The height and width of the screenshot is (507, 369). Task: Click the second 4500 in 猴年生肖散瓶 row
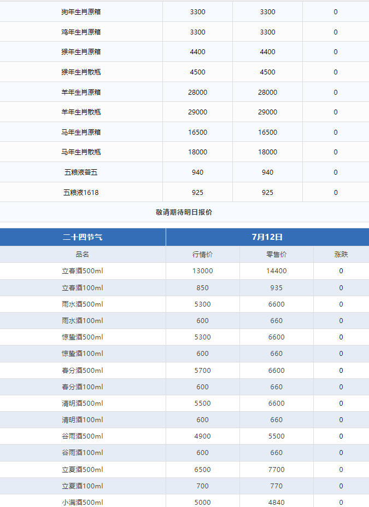(x=268, y=72)
